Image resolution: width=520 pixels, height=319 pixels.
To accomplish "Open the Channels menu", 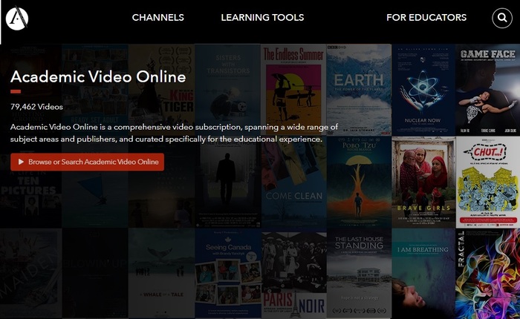I will click(157, 18).
